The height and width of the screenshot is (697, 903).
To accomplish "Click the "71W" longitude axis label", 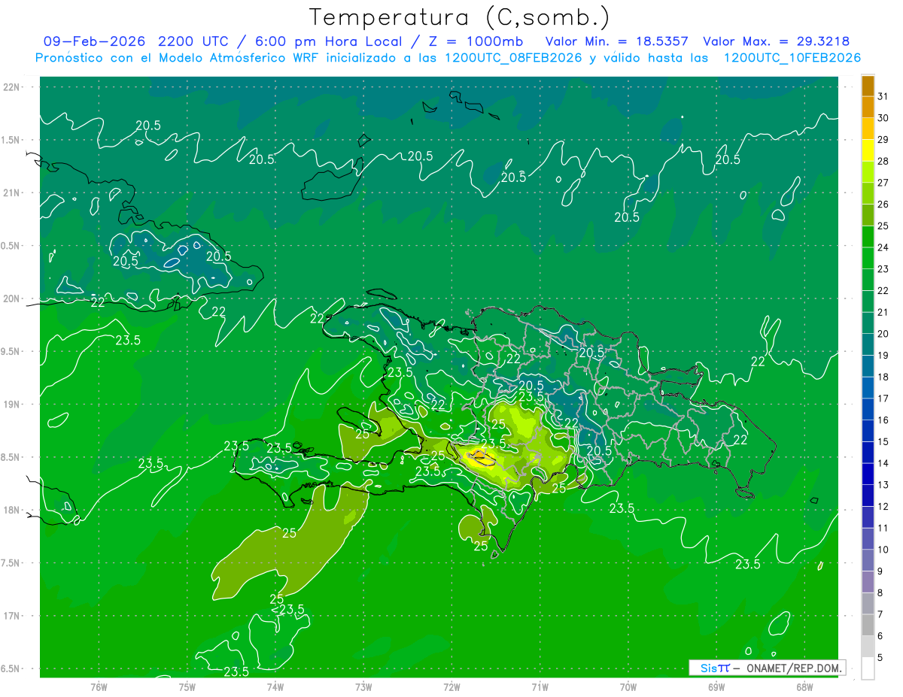I will pyautogui.click(x=540, y=687).
